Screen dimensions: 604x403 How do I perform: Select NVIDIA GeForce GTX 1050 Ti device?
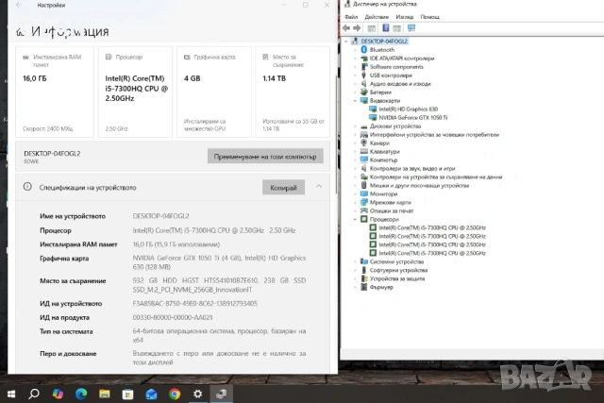pyautogui.click(x=413, y=118)
